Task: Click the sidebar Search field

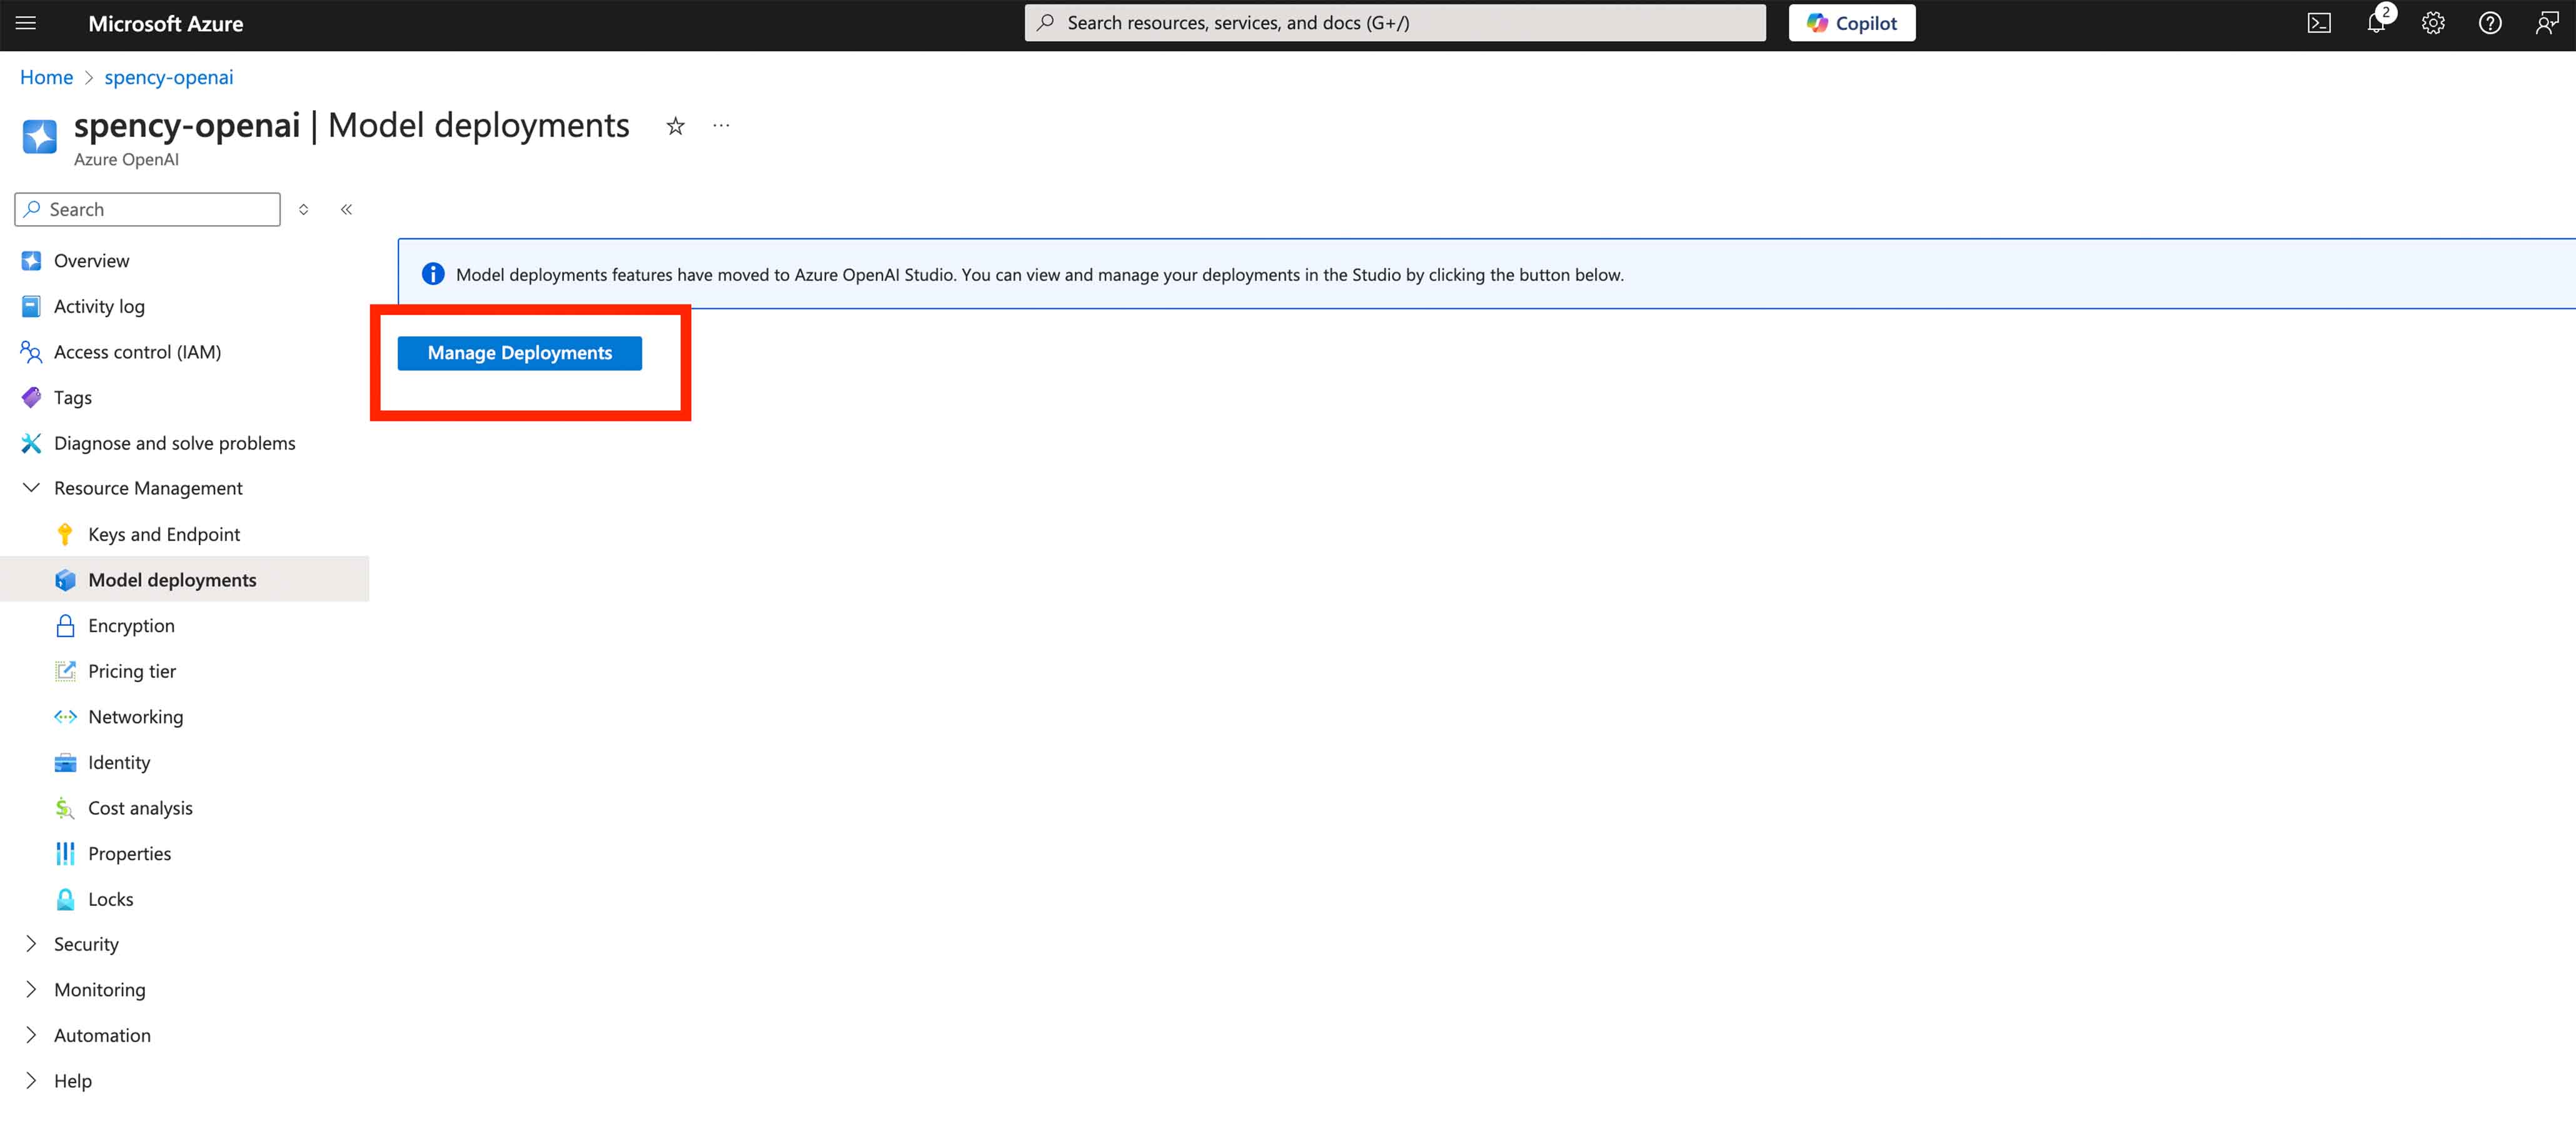Action: tap(147, 210)
